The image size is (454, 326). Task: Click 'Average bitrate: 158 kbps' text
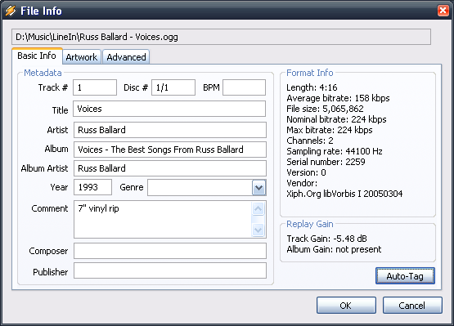pos(338,98)
